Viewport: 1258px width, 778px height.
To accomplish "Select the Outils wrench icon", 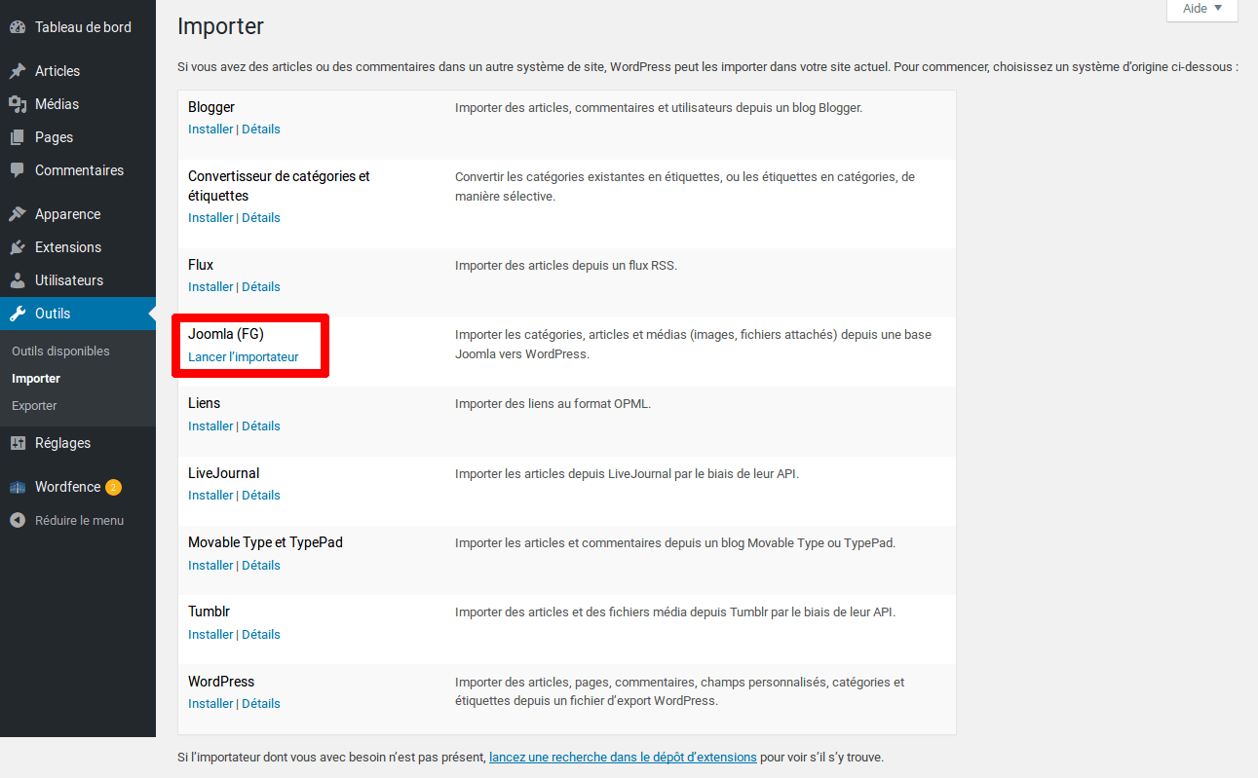I will 18,313.
